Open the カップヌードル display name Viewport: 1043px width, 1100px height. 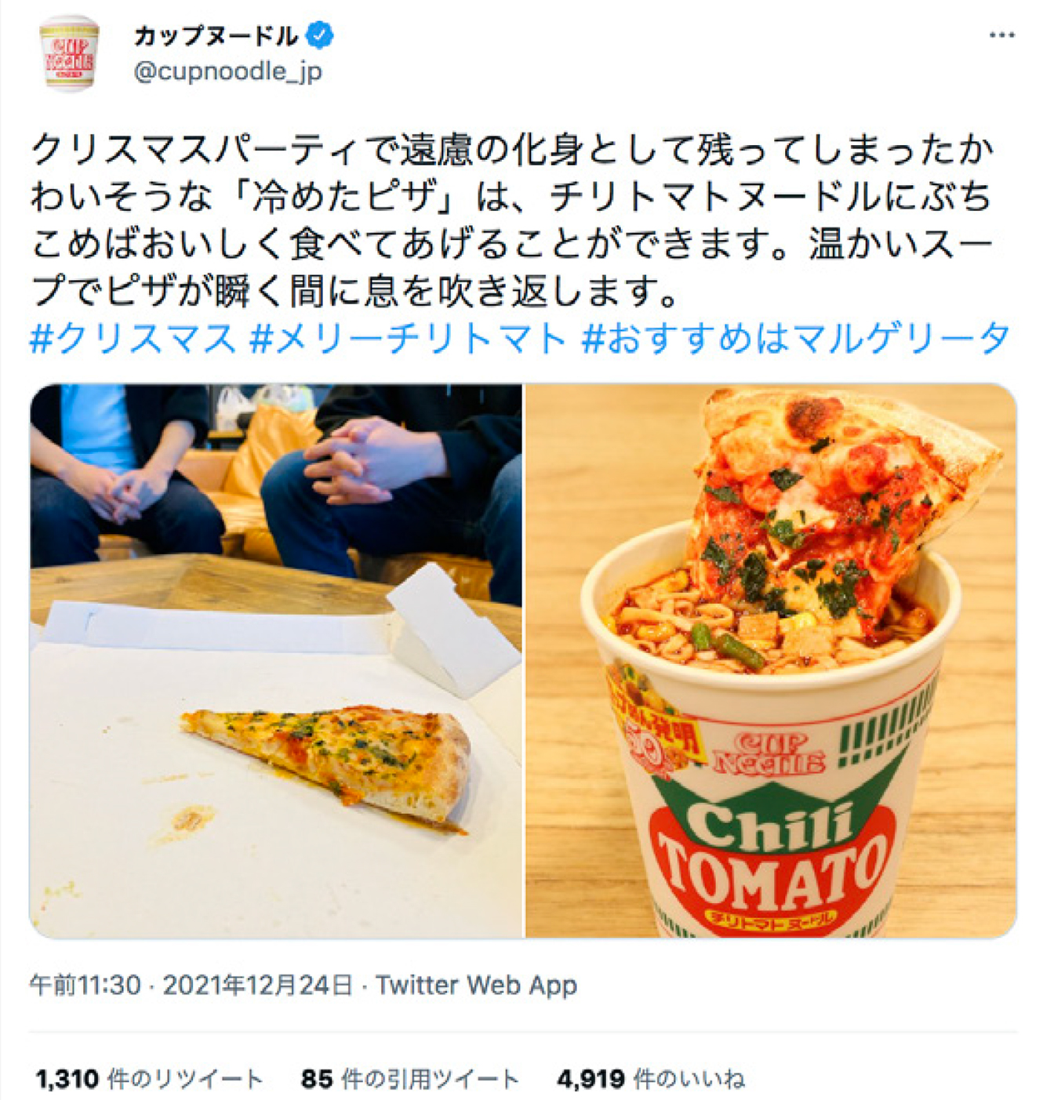pos(216,35)
